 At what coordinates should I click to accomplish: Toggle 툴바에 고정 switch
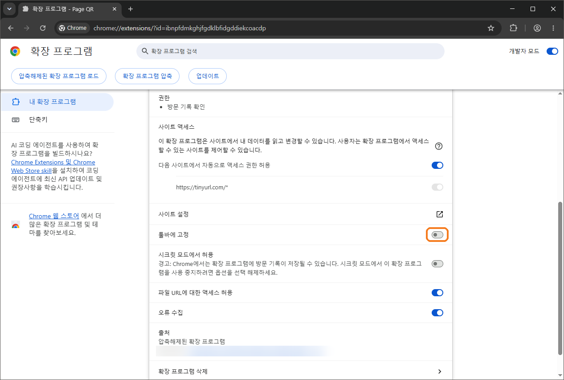click(x=437, y=235)
